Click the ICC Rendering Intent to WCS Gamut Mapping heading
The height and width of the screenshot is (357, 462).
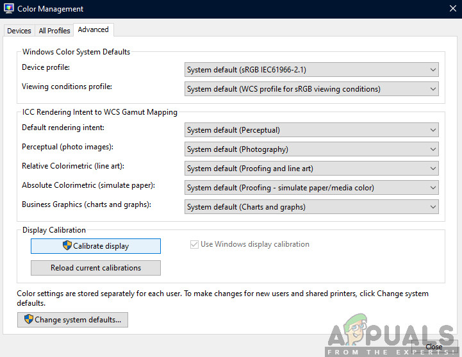(100, 112)
